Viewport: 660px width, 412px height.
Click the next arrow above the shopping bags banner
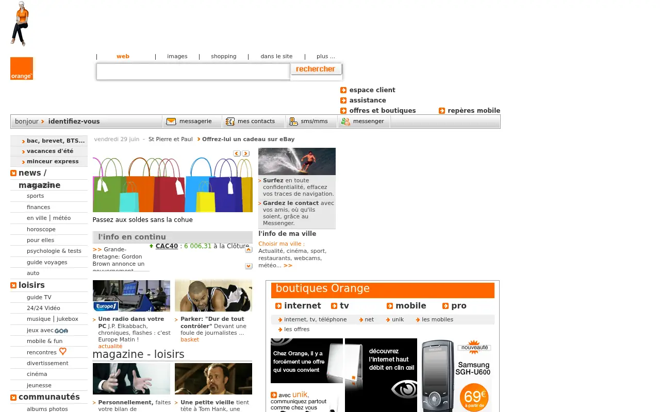coord(245,153)
